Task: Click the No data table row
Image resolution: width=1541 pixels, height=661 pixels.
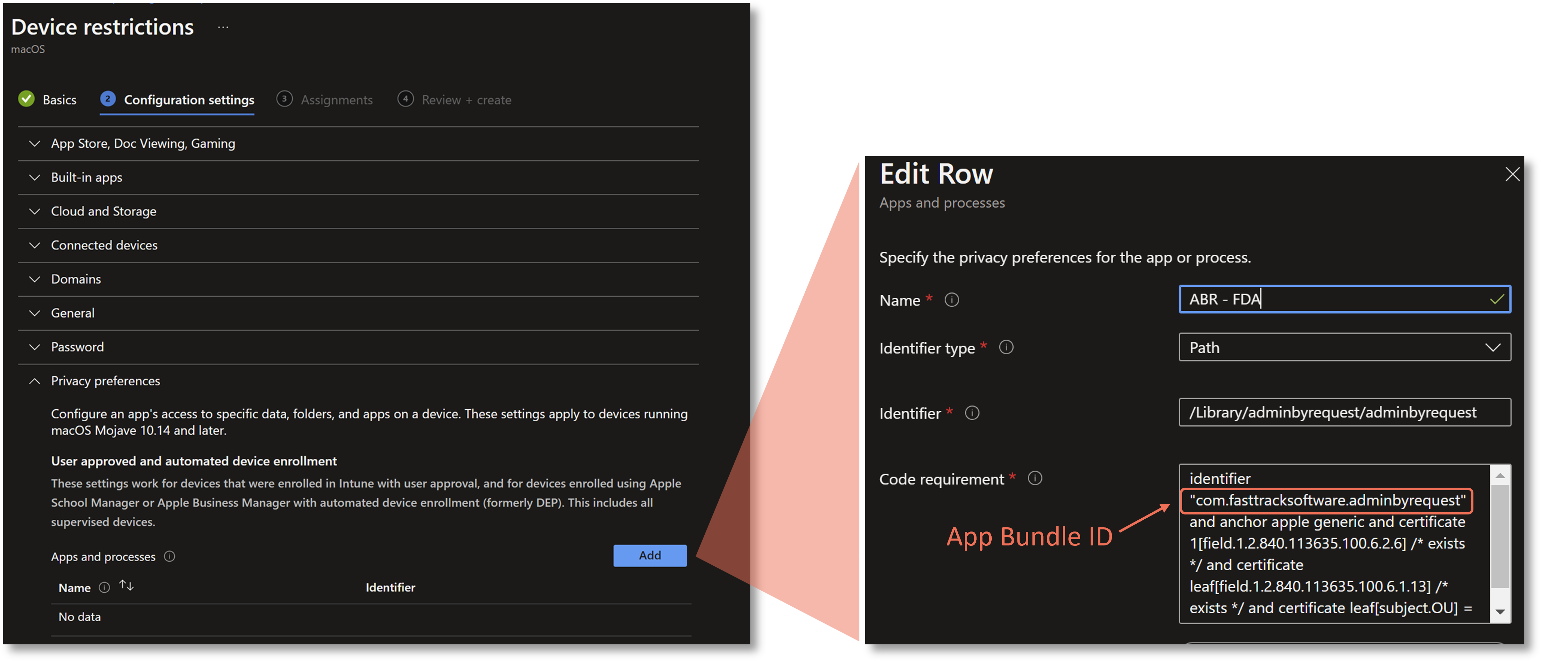Action: (x=371, y=617)
